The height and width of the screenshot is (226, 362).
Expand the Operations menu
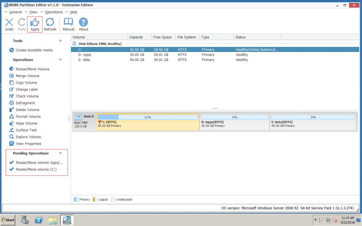coord(53,12)
